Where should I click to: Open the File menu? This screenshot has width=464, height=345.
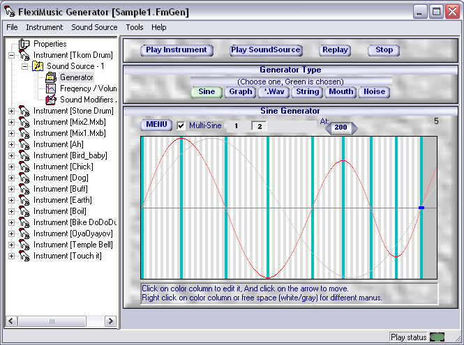coord(12,27)
